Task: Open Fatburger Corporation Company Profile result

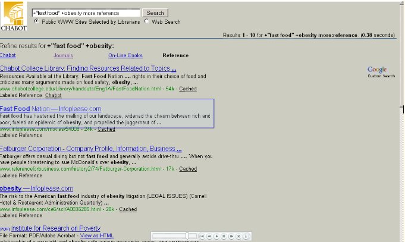Action: point(90,149)
